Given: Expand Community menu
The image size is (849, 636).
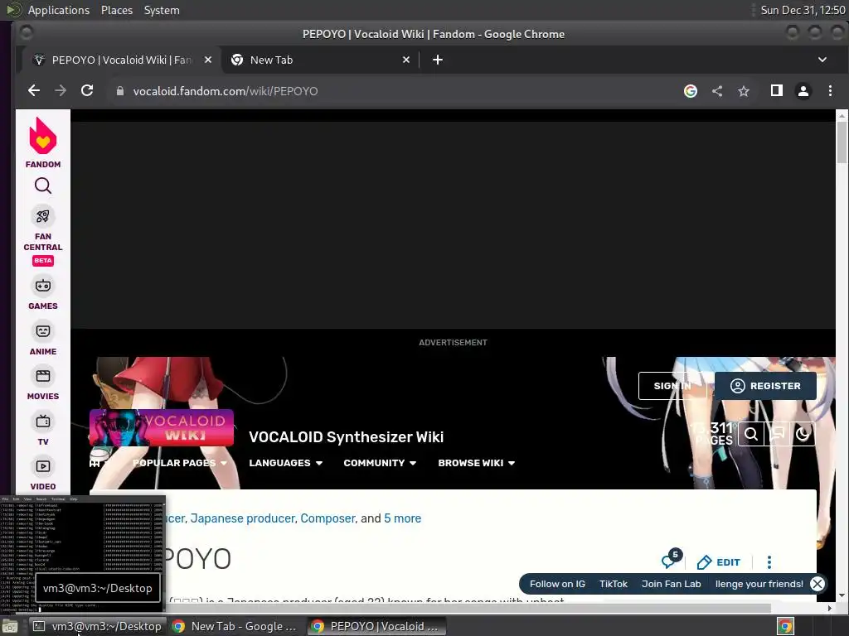Looking at the screenshot, I should [x=380, y=463].
